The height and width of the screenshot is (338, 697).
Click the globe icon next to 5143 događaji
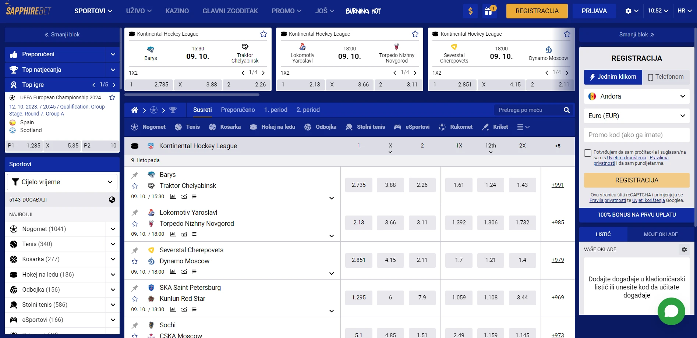(112, 200)
